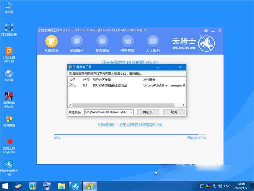Open the 浏览器 desktop icon
The image size is (254, 191).
(x=9, y=76)
